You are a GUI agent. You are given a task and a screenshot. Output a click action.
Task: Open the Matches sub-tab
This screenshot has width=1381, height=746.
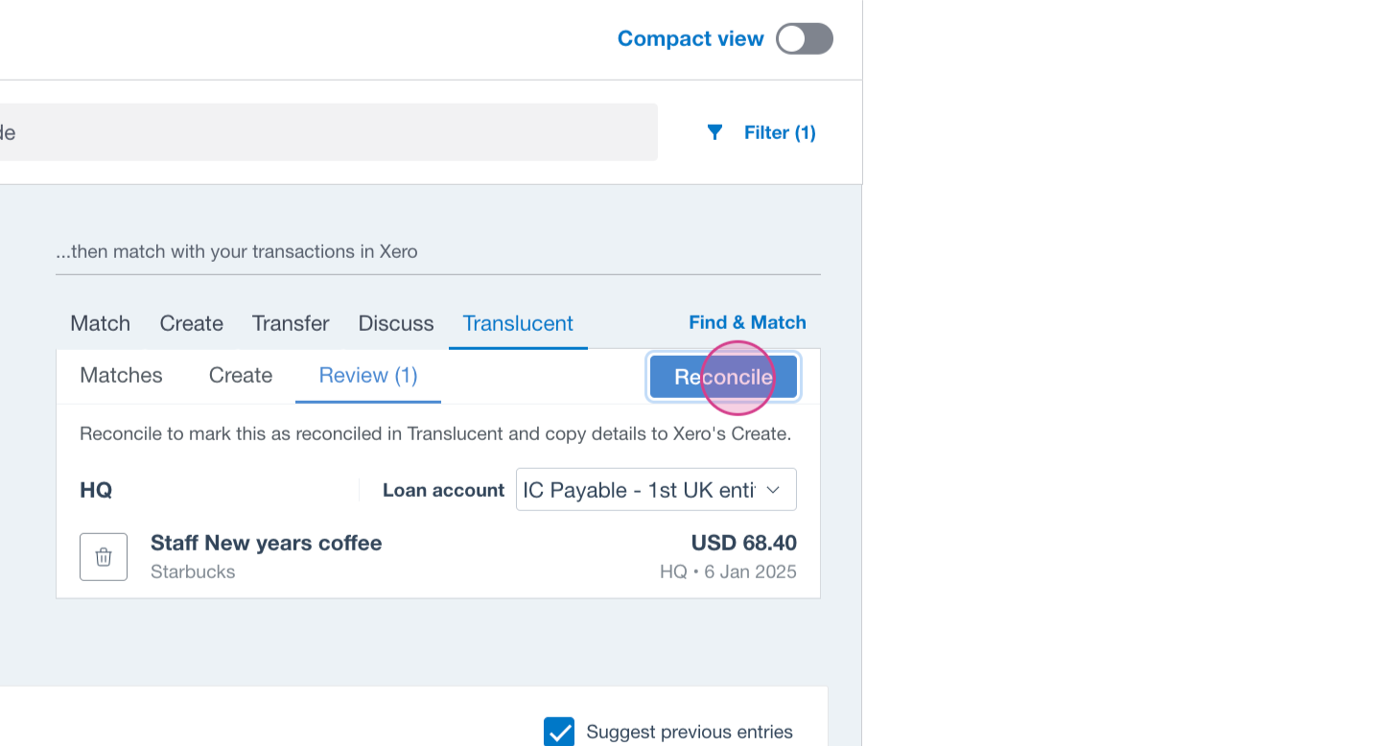point(121,375)
